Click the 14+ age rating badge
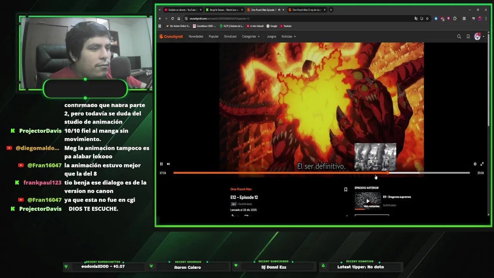 point(233,204)
